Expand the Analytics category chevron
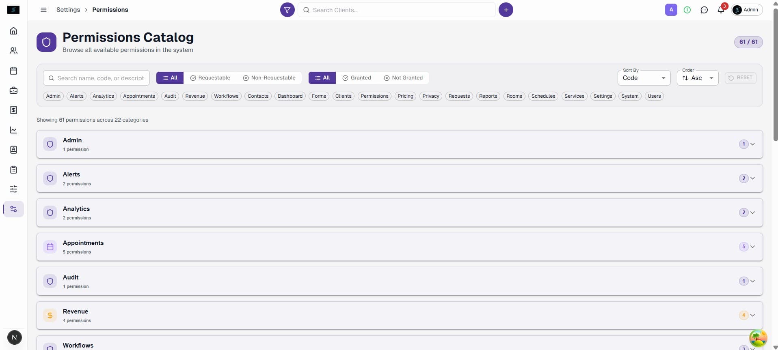The height and width of the screenshot is (350, 778). 752,213
